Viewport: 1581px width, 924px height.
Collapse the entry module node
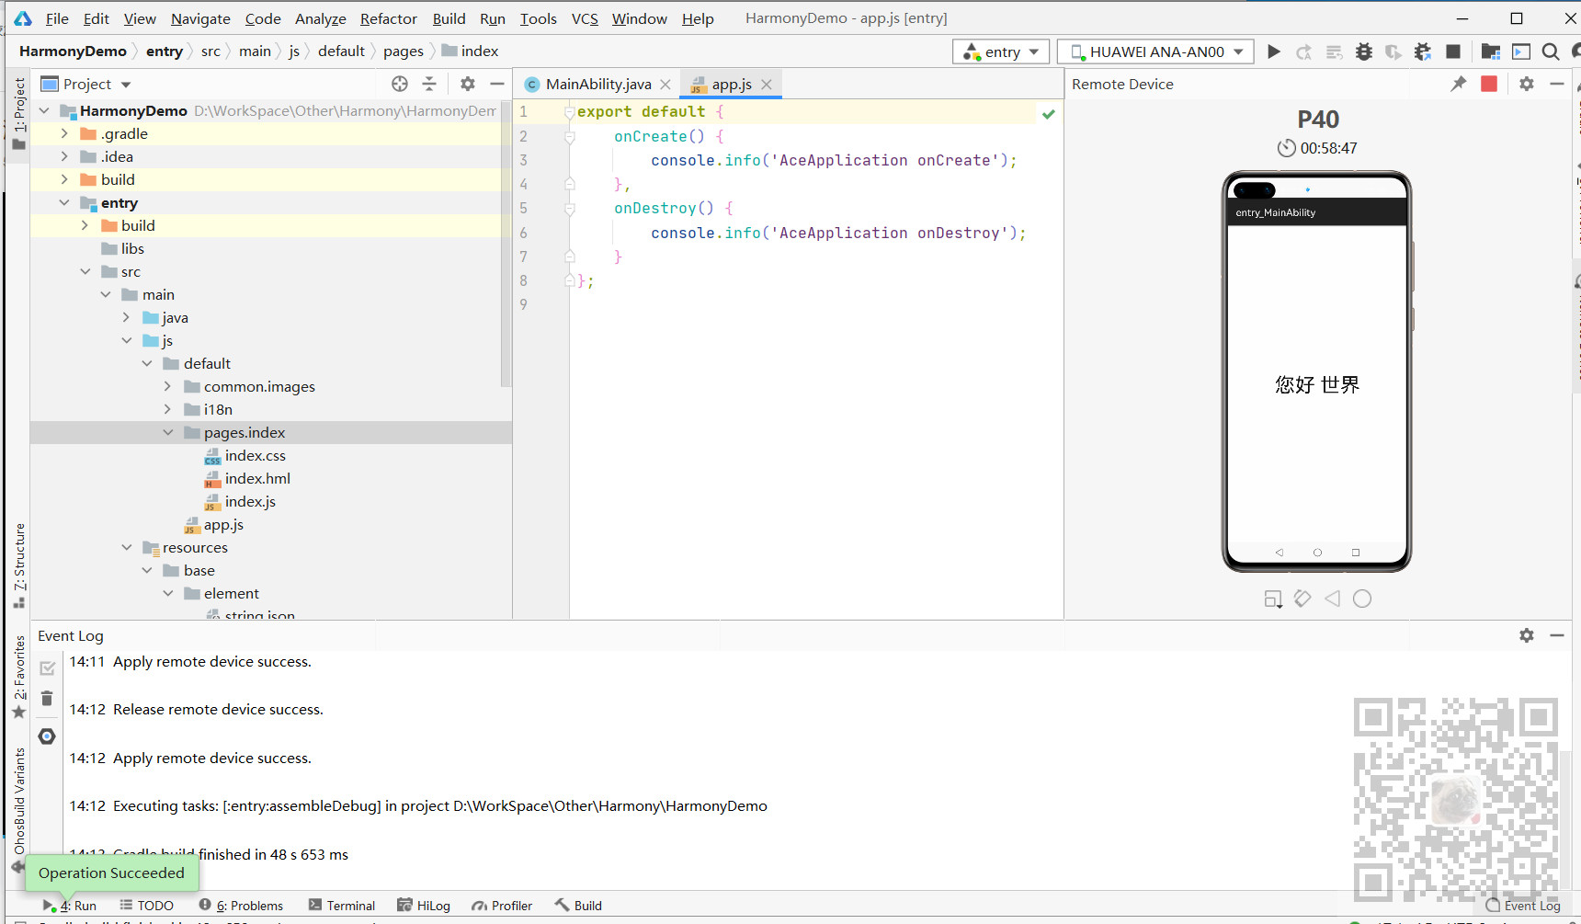pyautogui.click(x=64, y=202)
